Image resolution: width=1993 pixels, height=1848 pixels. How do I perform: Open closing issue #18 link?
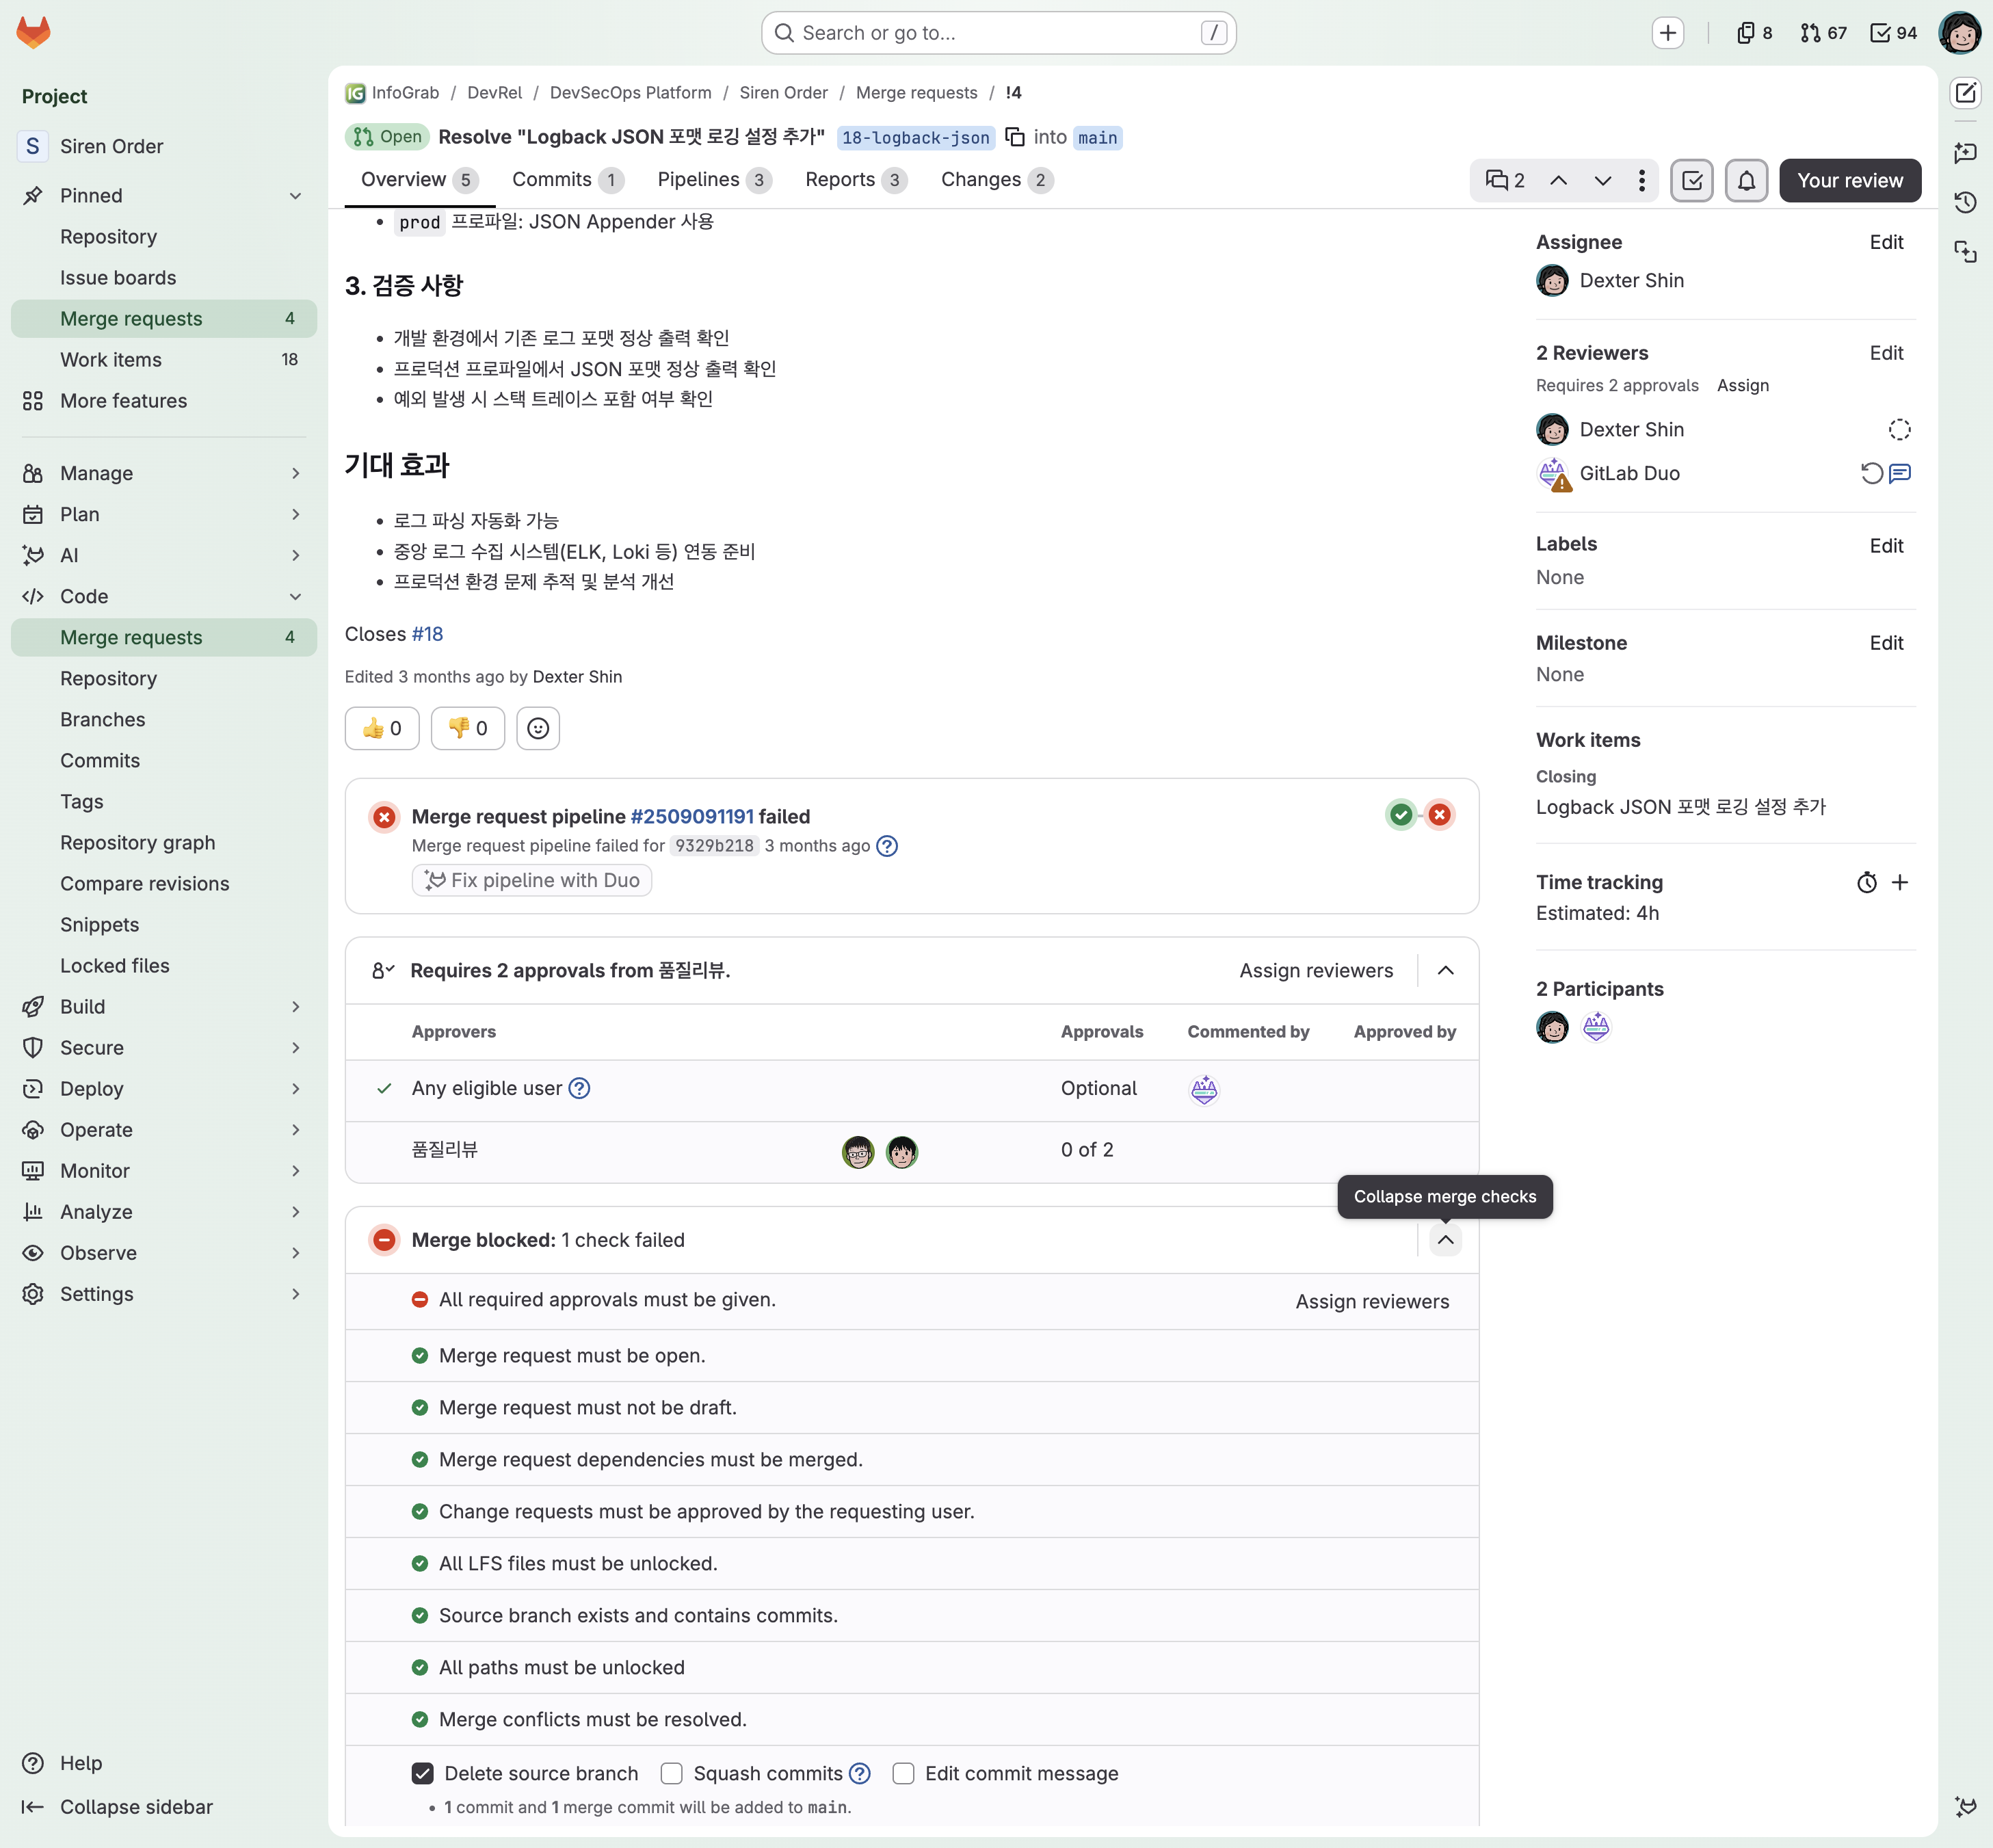click(427, 634)
